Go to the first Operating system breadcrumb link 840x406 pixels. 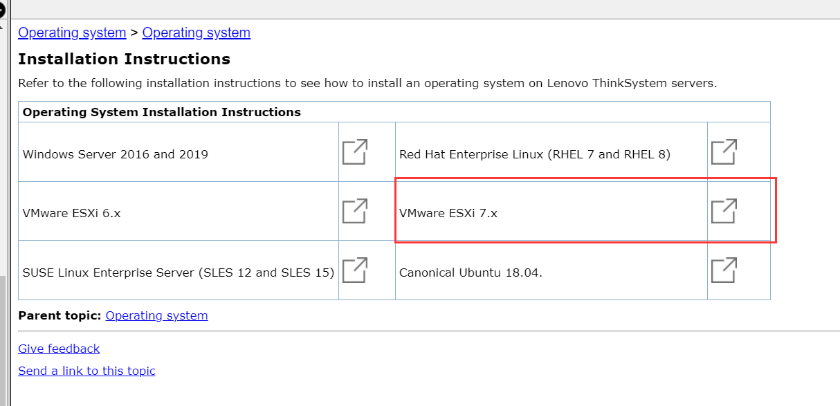[x=72, y=33]
